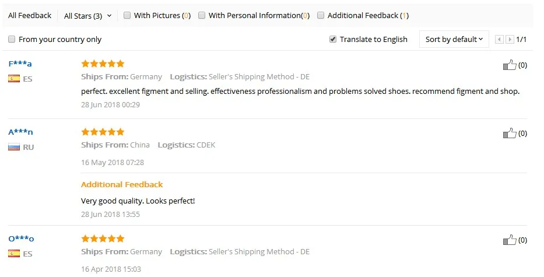Check the With Personal Information filter
544x277 pixels.
tap(202, 16)
